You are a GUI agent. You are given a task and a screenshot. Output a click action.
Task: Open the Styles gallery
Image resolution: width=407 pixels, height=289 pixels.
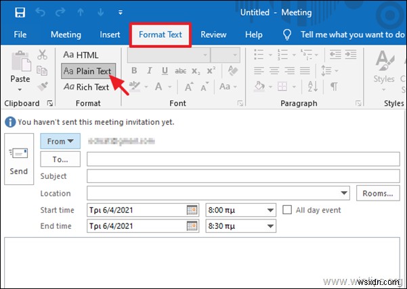point(384,71)
